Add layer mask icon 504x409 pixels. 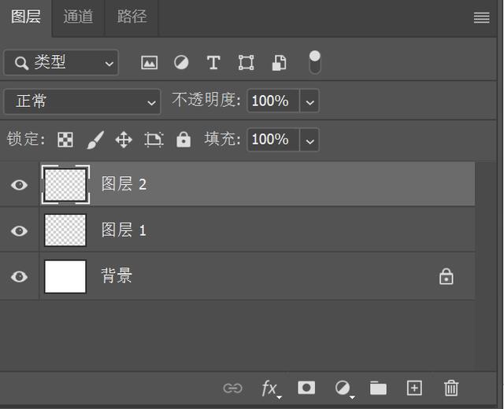[306, 388]
